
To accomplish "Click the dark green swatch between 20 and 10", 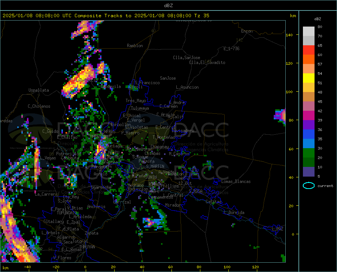I will tap(309, 162).
